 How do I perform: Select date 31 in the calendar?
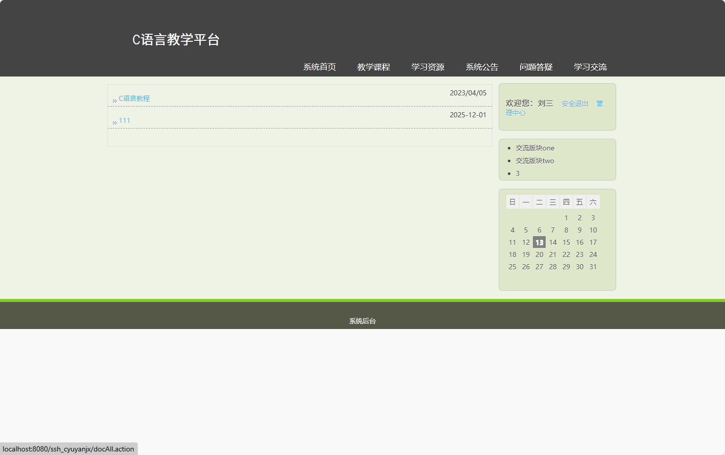coord(593,266)
